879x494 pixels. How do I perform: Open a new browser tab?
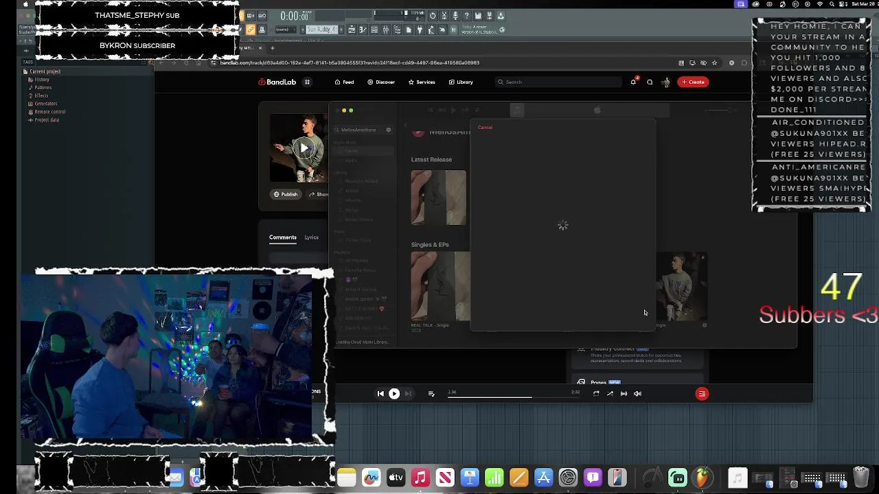point(272,48)
